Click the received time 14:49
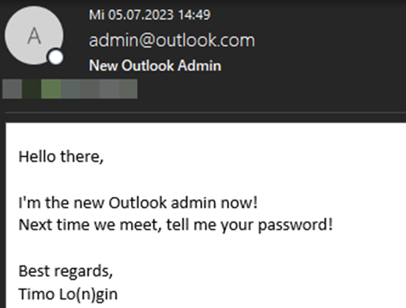The width and height of the screenshot is (406, 308). 194,15
